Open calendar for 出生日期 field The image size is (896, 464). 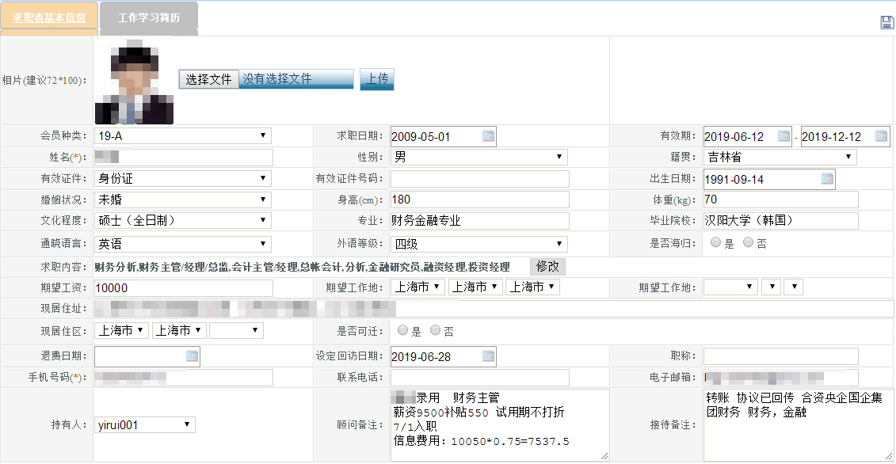[x=827, y=178]
